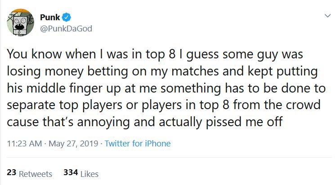Click the bold number "23" retweet count

(x=12, y=173)
